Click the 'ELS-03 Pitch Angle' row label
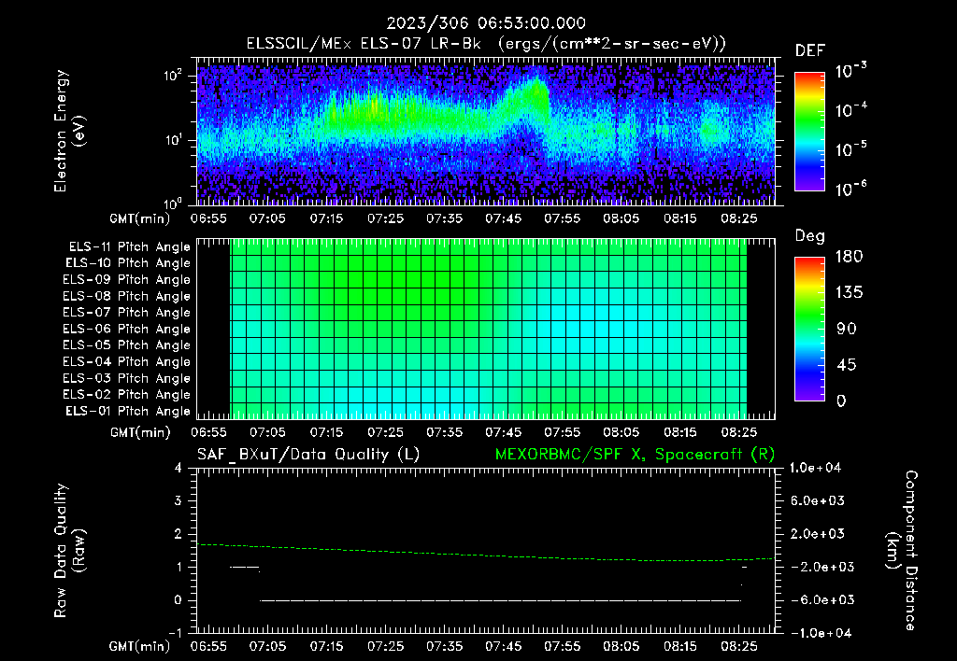Viewport: 957px width, 661px height. (127, 378)
